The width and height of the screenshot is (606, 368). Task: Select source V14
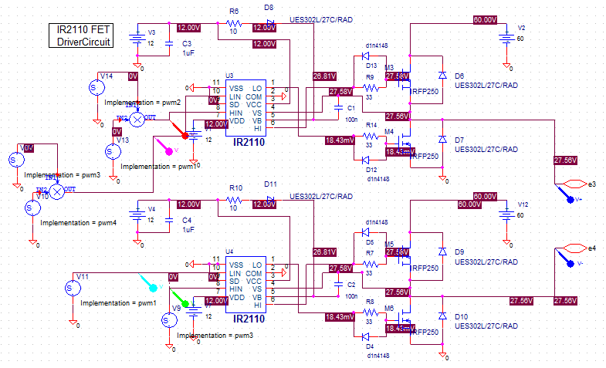(x=96, y=88)
